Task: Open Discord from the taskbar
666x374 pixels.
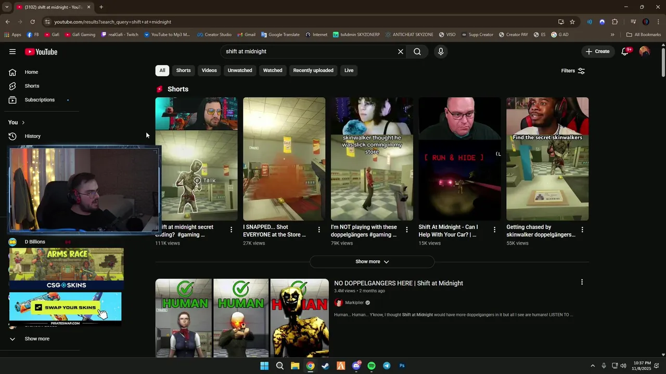Action: (x=356, y=366)
